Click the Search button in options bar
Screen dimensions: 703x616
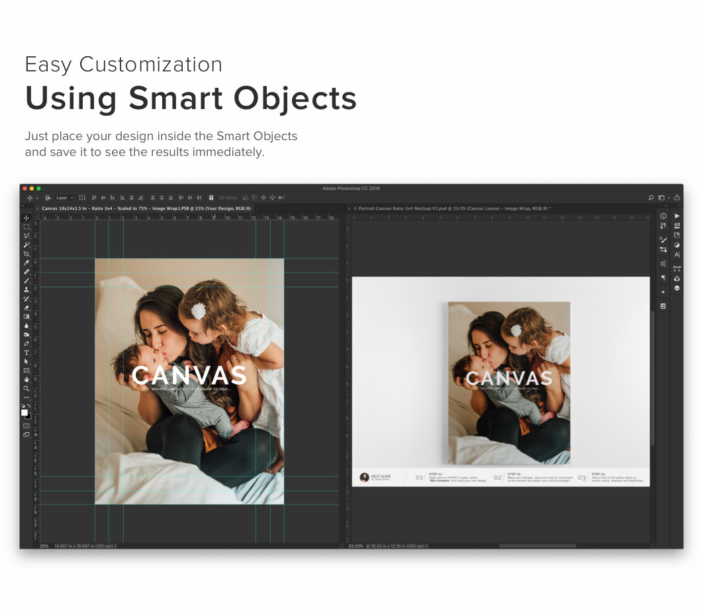tap(651, 198)
